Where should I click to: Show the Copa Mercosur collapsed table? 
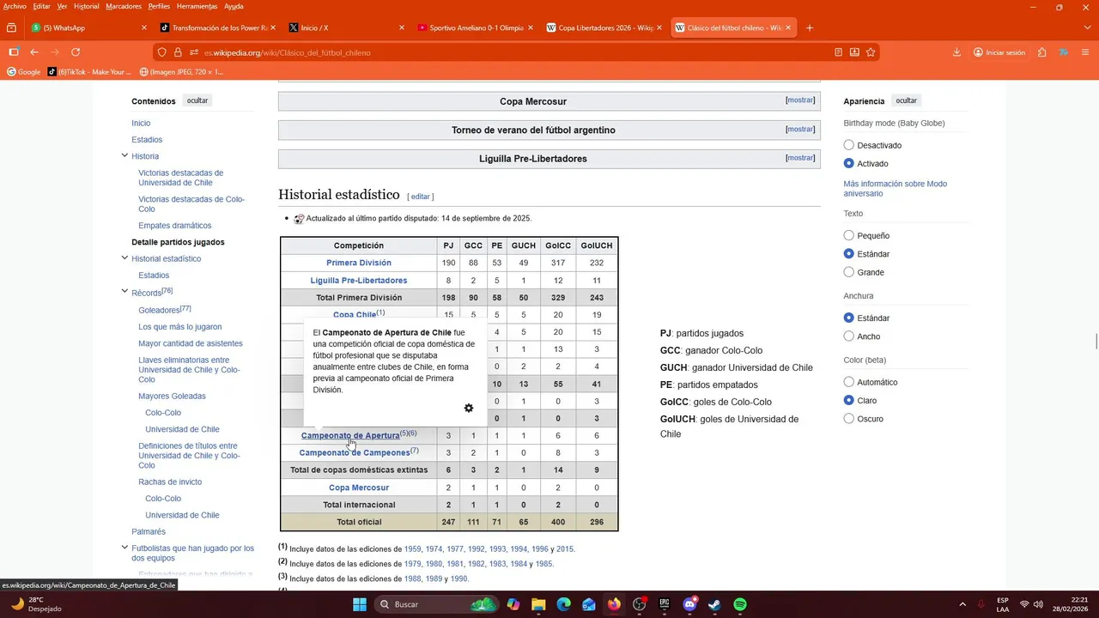tap(800, 100)
